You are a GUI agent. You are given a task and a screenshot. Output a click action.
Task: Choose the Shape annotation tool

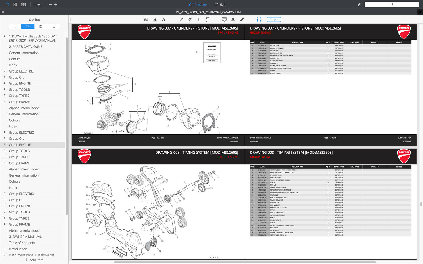tap(207, 19)
